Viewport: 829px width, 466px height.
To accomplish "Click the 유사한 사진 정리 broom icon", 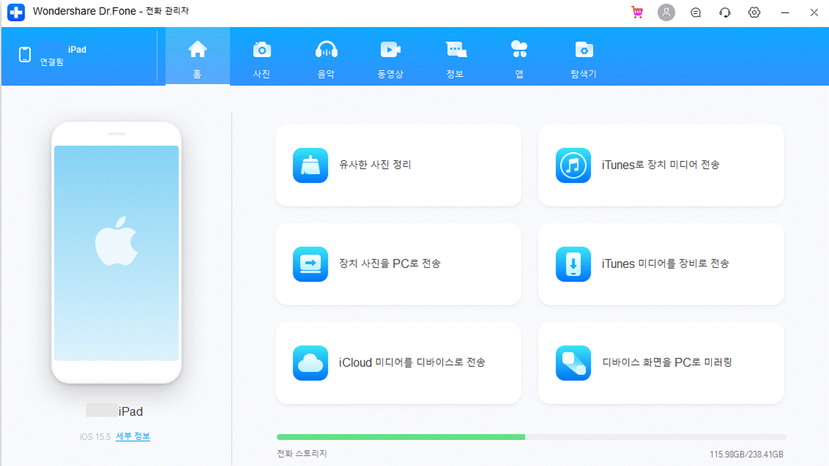I will coord(310,165).
